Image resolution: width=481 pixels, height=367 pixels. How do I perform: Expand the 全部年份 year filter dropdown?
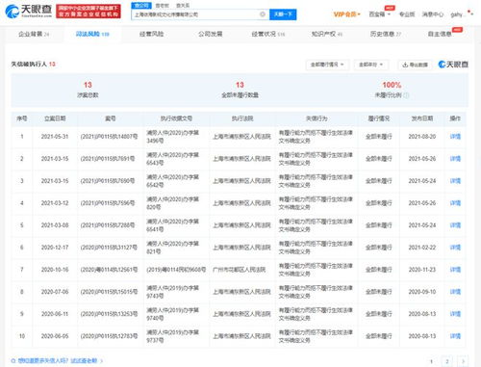pyautogui.click(x=371, y=65)
